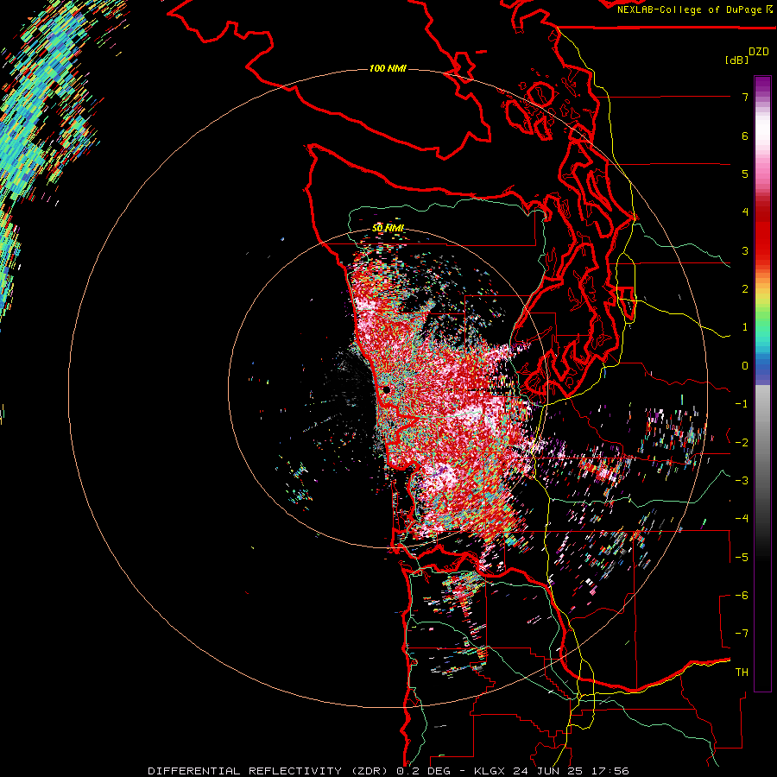Click the color scale value 5
The width and height of the screenshot is (777, 777).
[745, 174]
